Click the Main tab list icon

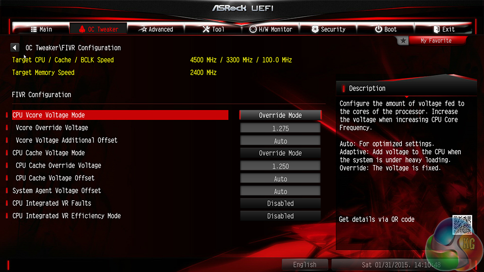point(34,29)
